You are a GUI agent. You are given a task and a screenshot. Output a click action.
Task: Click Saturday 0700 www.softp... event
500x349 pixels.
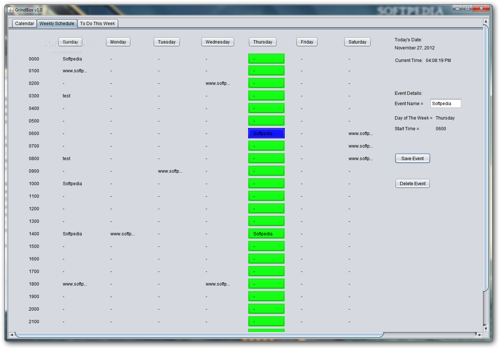pyautogui.click(x=361, y=146)
